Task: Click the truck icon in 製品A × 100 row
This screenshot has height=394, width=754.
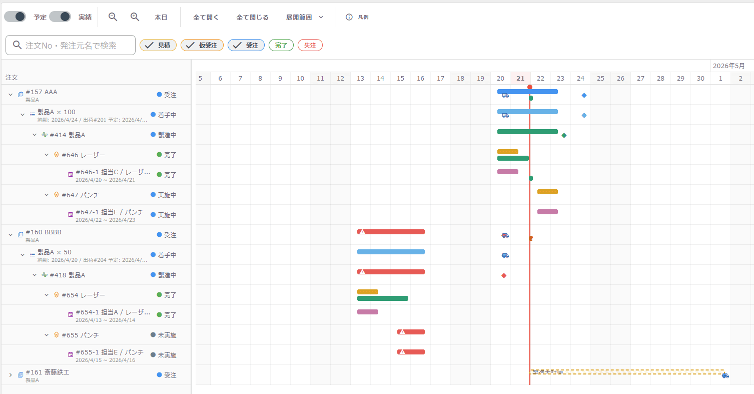Action: (x=505, y=115)
